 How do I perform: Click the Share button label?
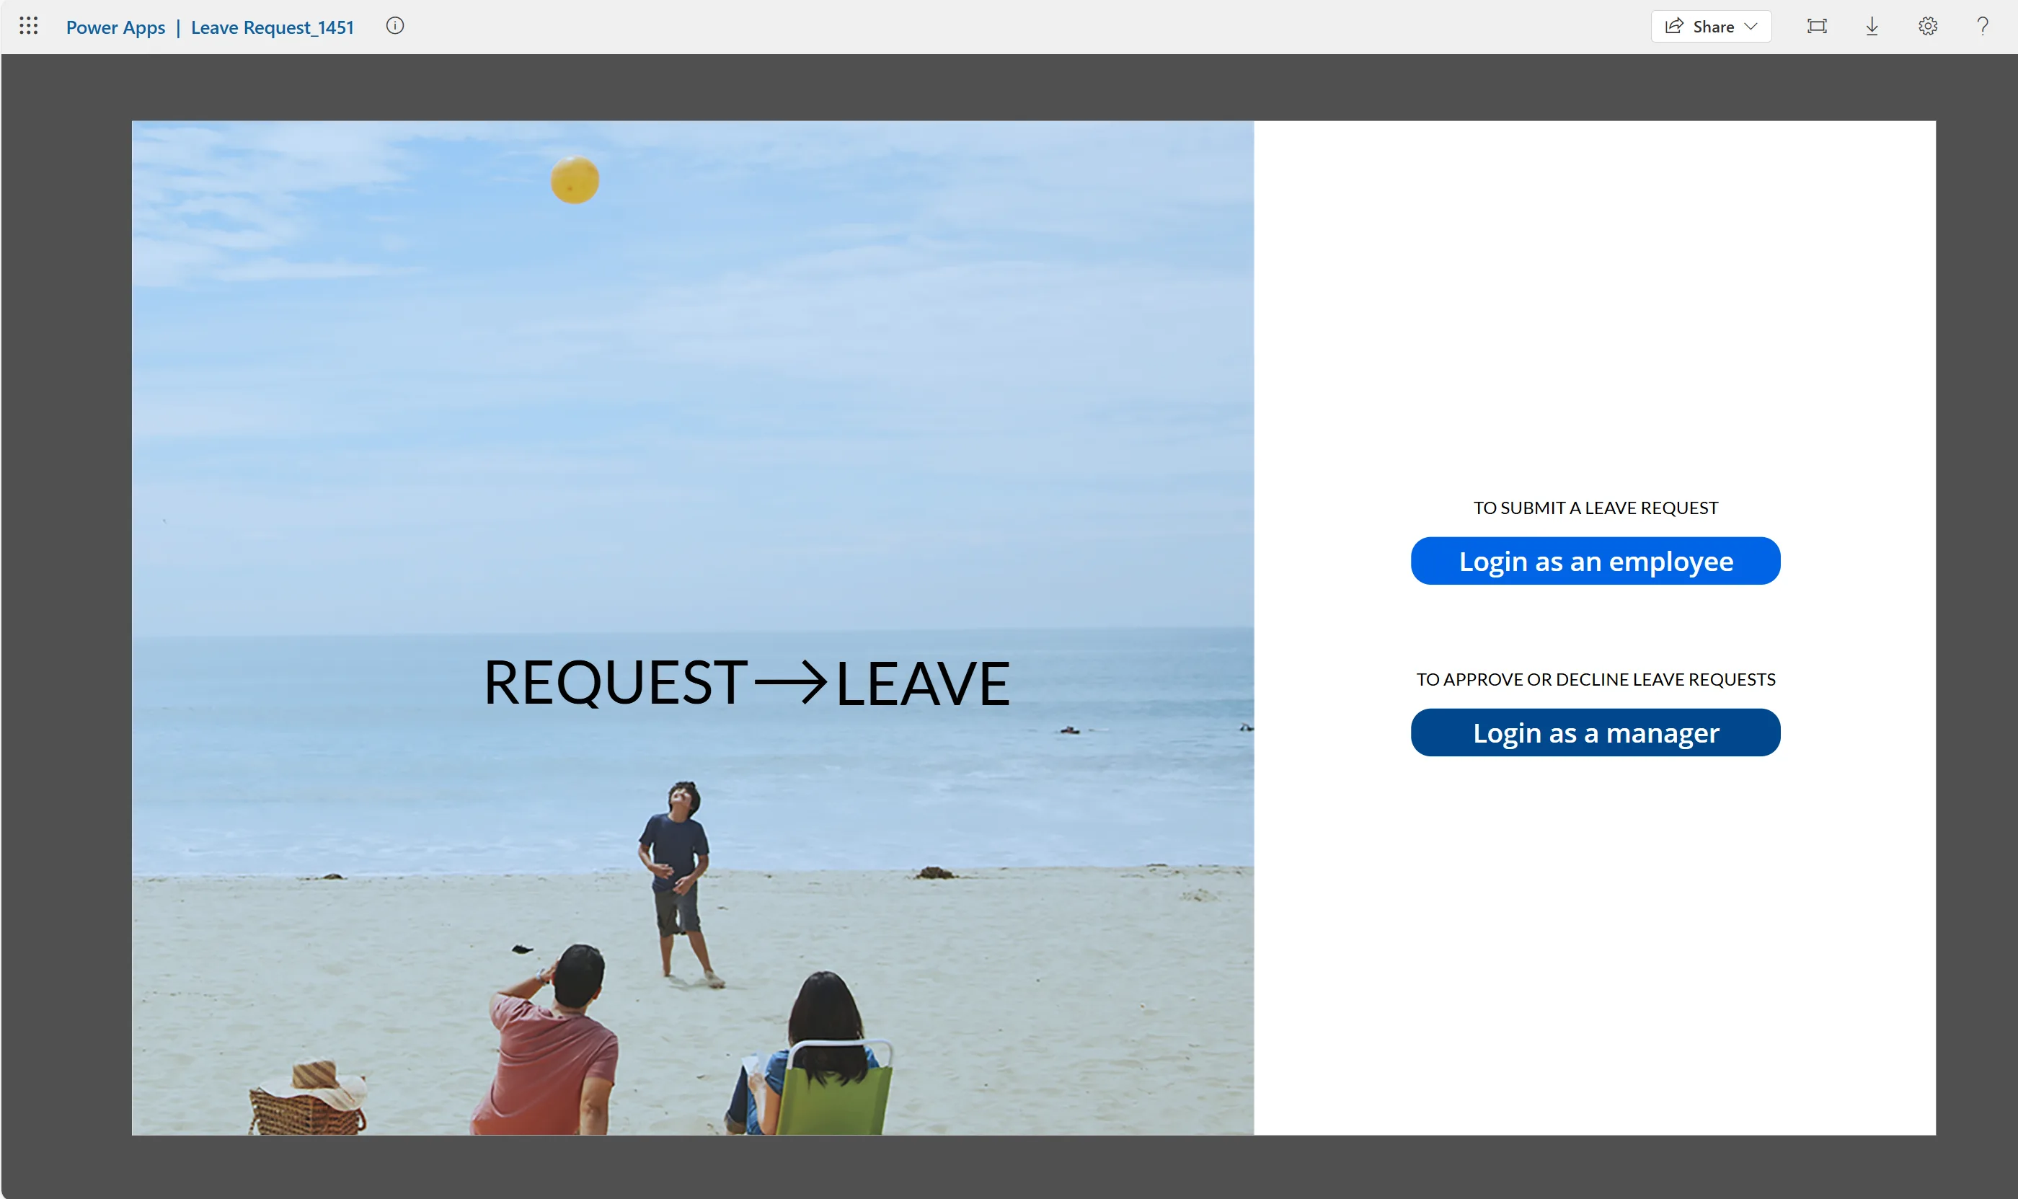tap(1714, 27)
